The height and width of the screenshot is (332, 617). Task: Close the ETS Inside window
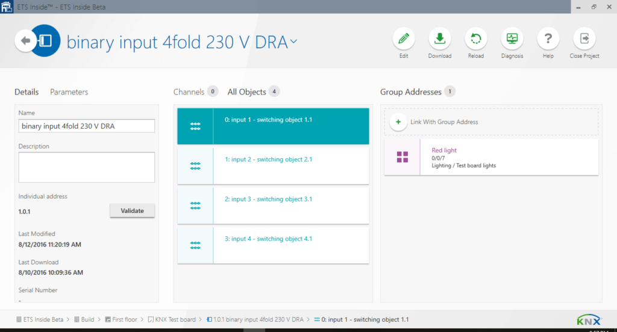609,7
